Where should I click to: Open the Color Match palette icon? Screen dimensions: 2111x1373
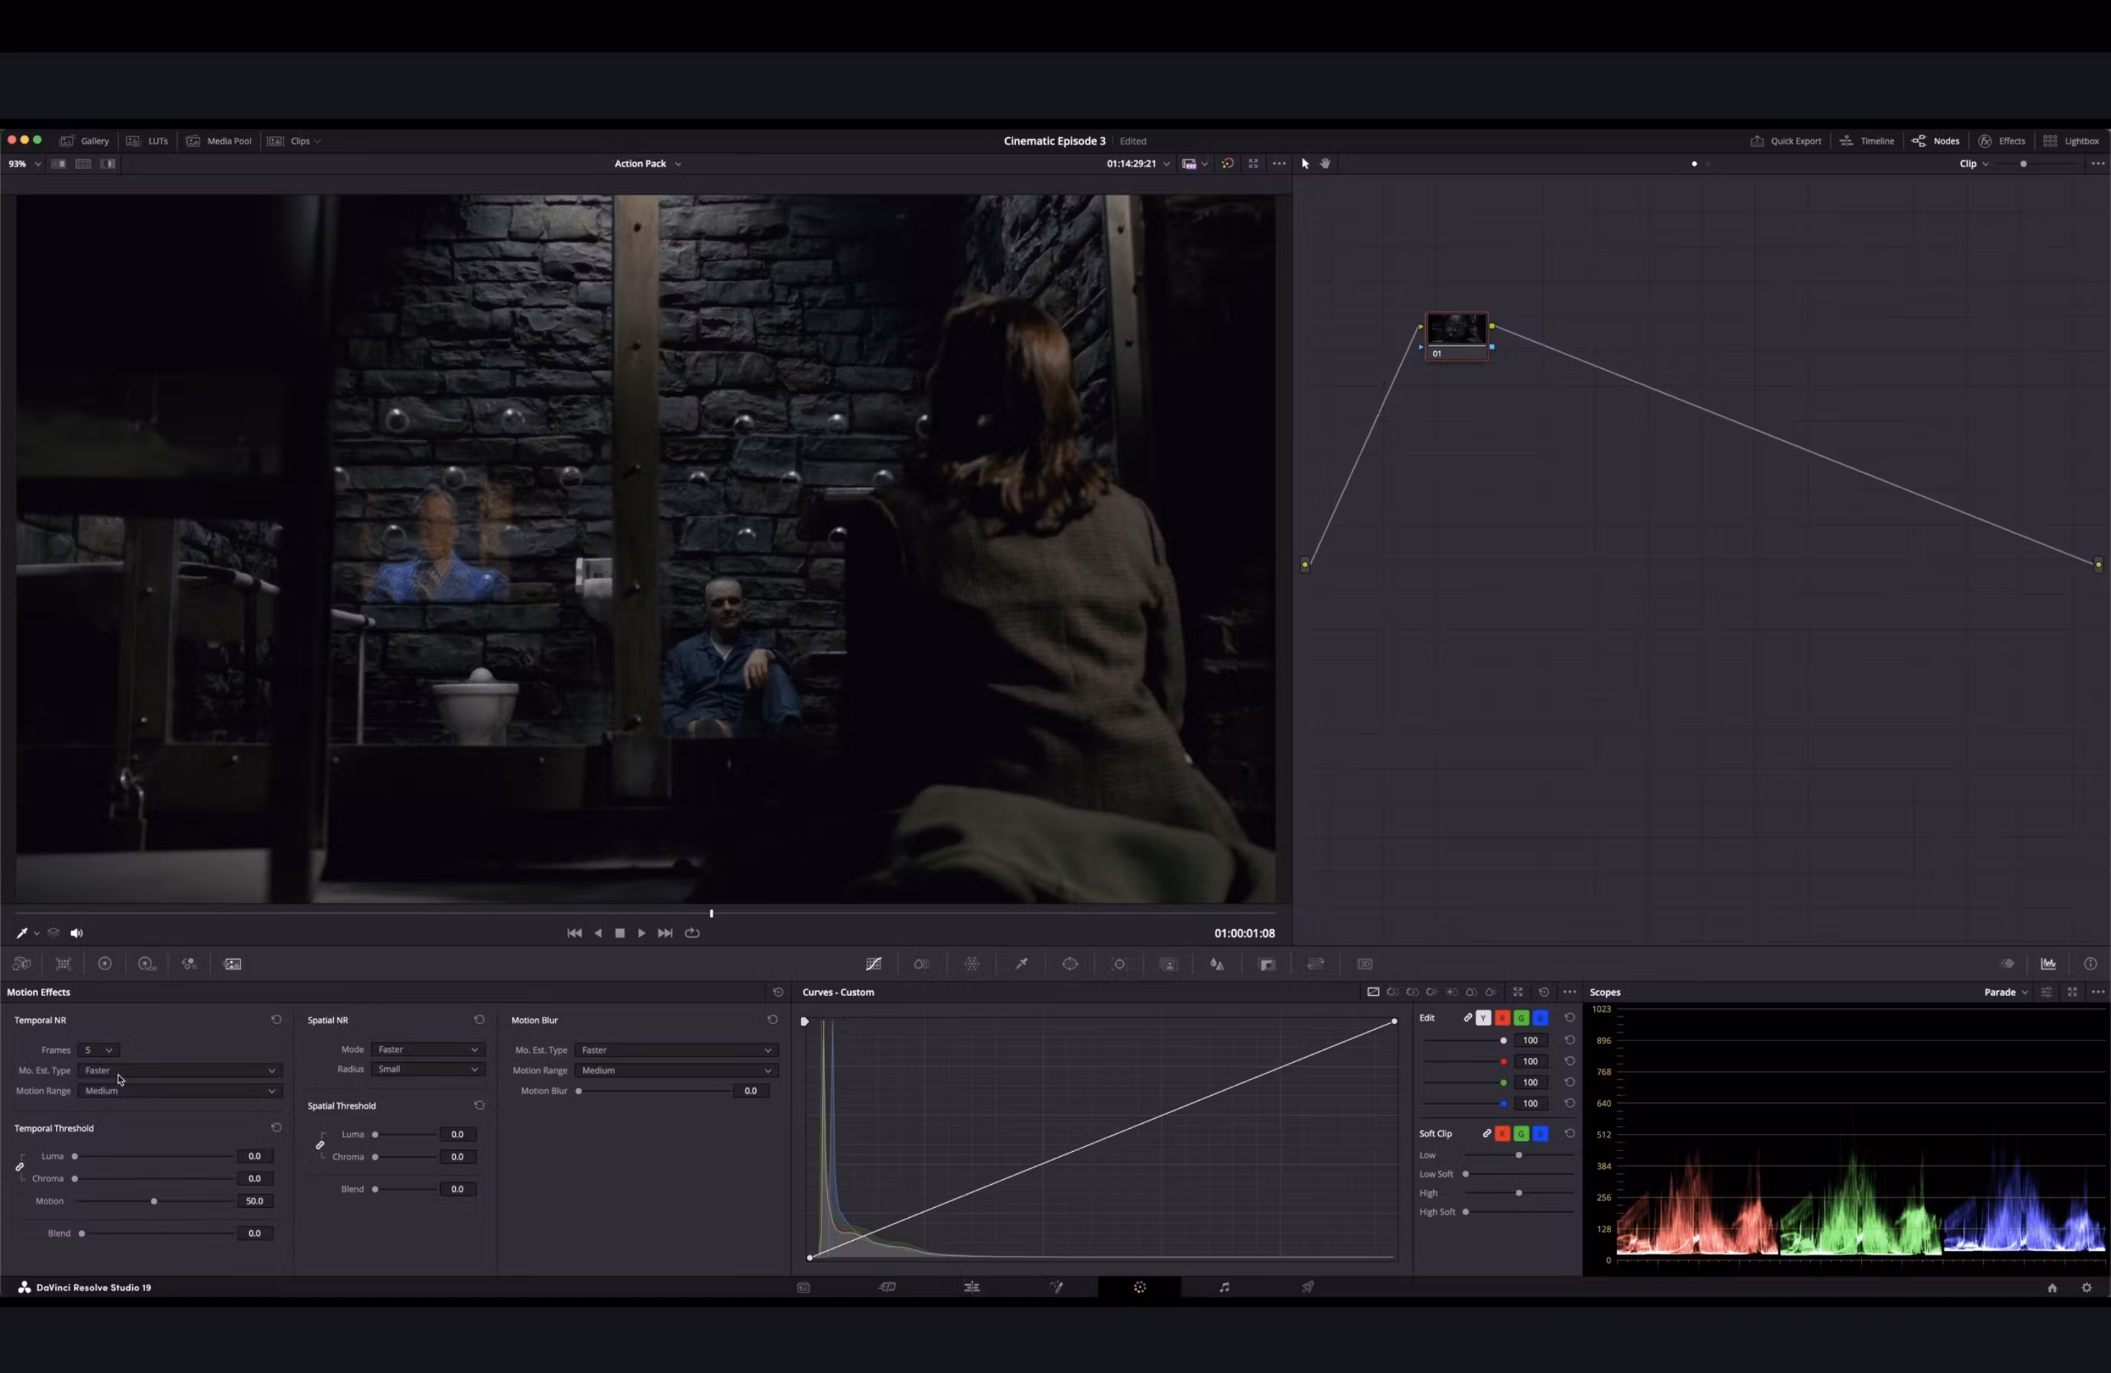click(x=64, y=964)
